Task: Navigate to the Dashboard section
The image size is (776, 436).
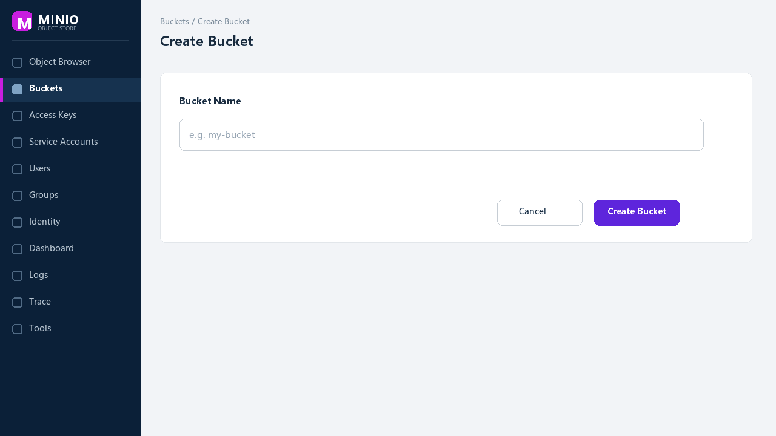Action: coord(70,249)
